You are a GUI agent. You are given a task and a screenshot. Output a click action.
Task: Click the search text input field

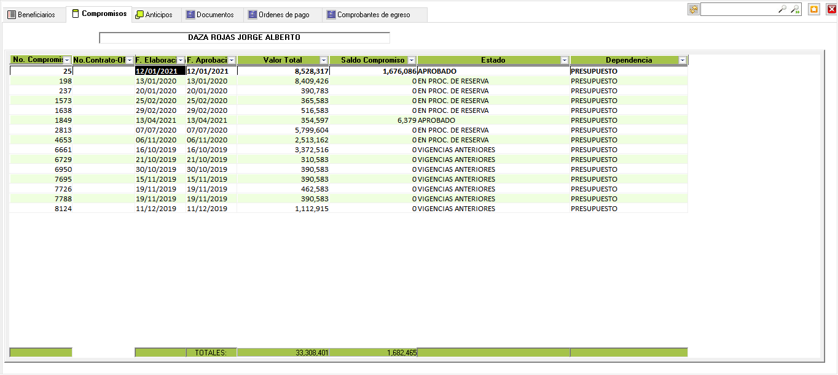click(738, 9)
